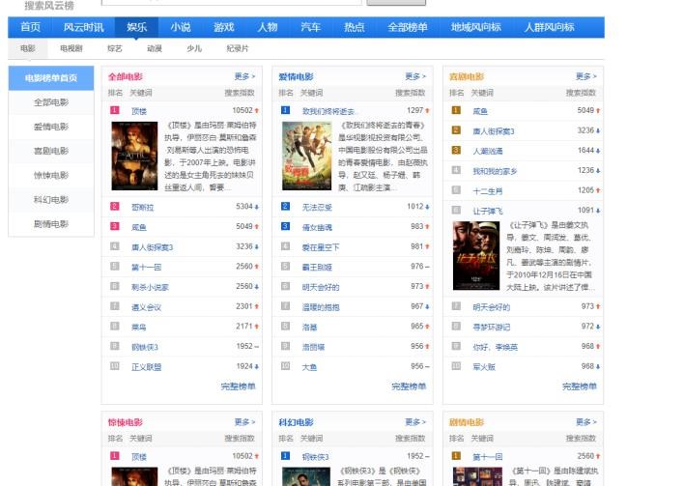This screenshot has height=486, width=684.
Task: Open 咸鱼 ranked third in 全部电影 list
Action: (x=139, y=227)
